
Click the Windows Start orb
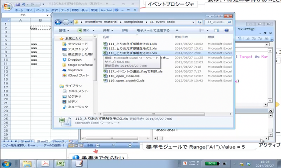tap(7, 164)
